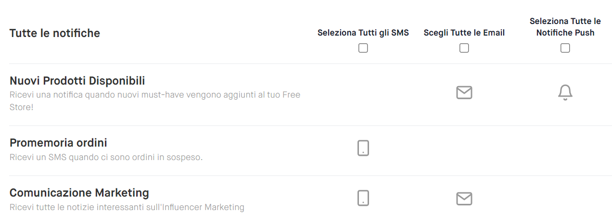Click the description text about ordini in sospeso
Image resolution: width=612 pixels, height=224 pixels.
106,157
